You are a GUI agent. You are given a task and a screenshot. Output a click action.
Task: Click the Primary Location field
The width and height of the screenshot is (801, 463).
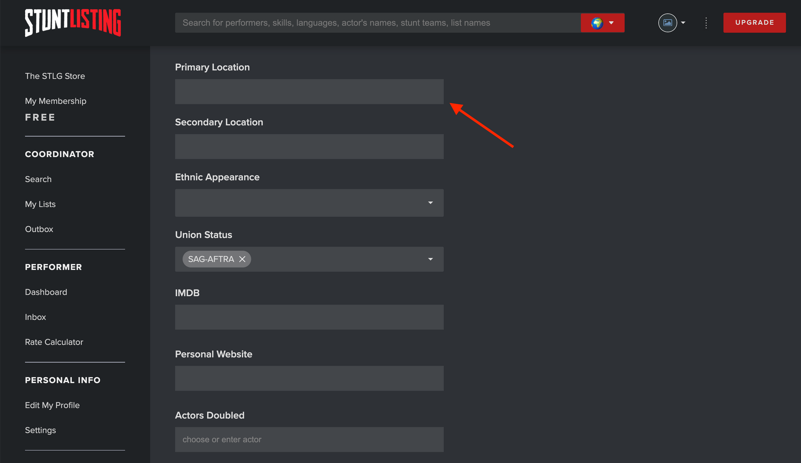tap(309, 92)
